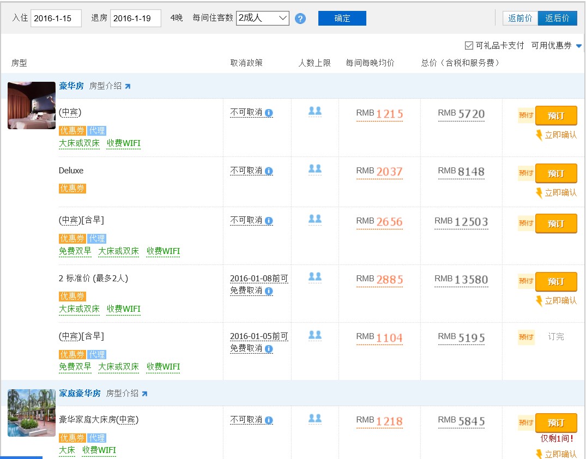Click the 豪华房 room type heading
This screenshot has width=586, height=459.
tap(71, 86)
